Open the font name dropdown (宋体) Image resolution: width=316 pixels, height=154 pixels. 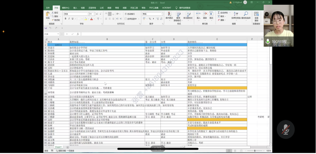[x=87, y=14]
